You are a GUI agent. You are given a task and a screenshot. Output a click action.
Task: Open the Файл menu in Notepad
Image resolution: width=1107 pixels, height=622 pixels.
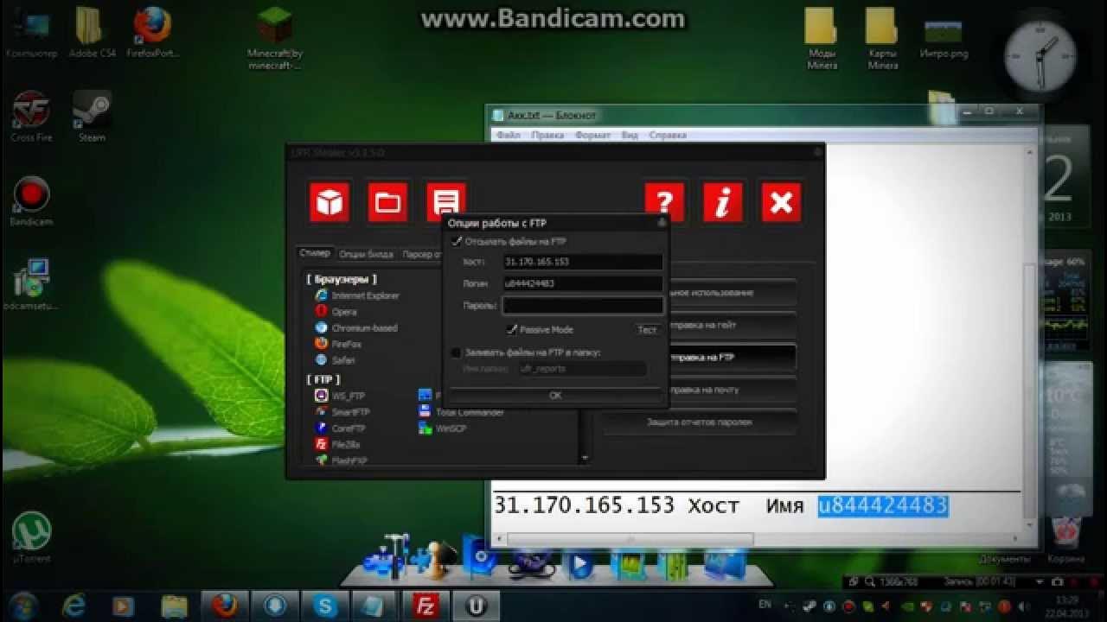(x=509, y=135)
